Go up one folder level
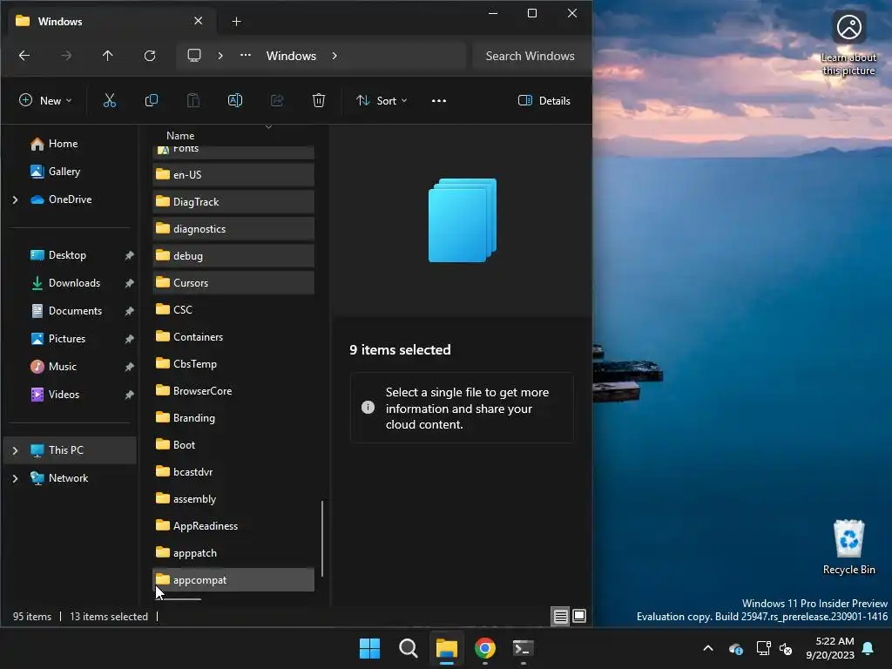This screenshot has height=669, width=892. point(107,56)
